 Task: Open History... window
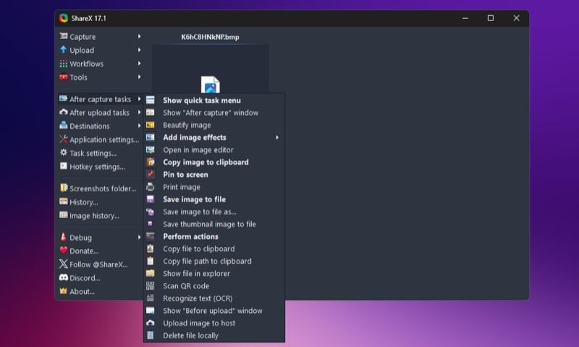tap(84, 202)
